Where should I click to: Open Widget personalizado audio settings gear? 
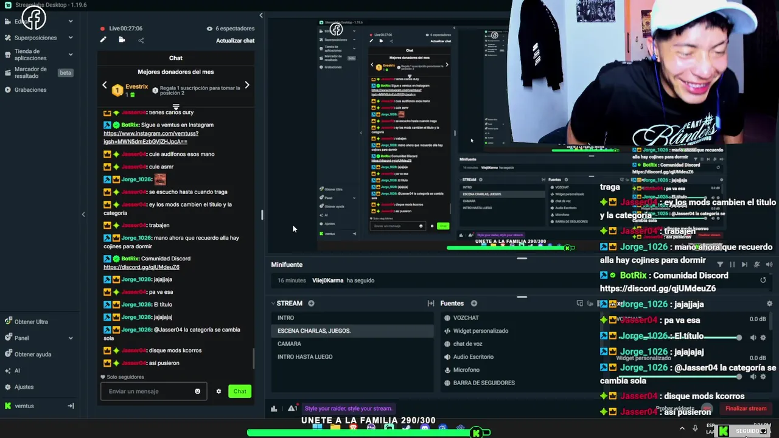[x=763, y=377]
